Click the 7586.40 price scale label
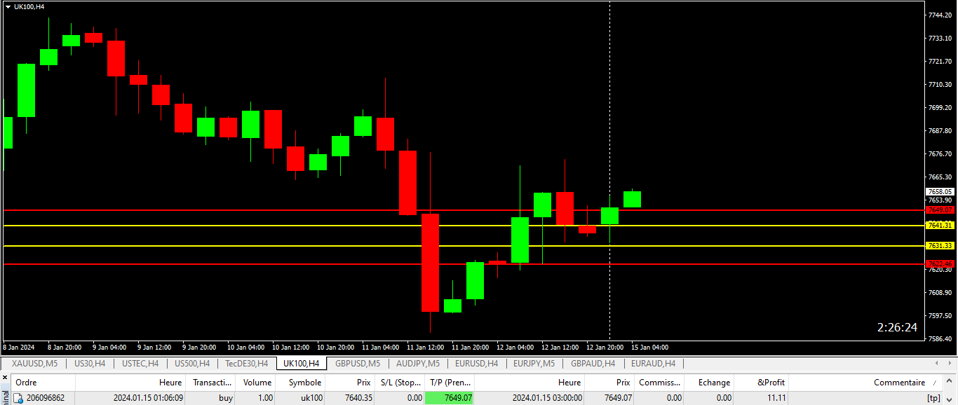958x405 pixels. tap(939, 338)
